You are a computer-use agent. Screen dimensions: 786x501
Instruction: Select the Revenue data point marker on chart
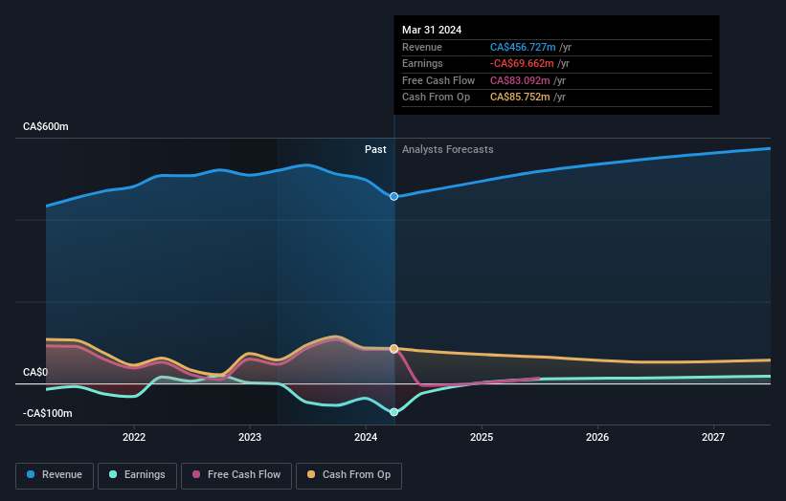(394, 197)
